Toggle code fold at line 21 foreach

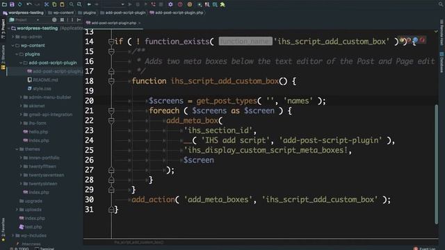111,111
